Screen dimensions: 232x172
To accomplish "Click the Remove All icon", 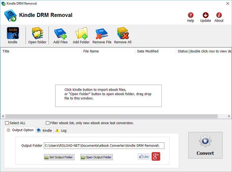I will coord(123,33).
